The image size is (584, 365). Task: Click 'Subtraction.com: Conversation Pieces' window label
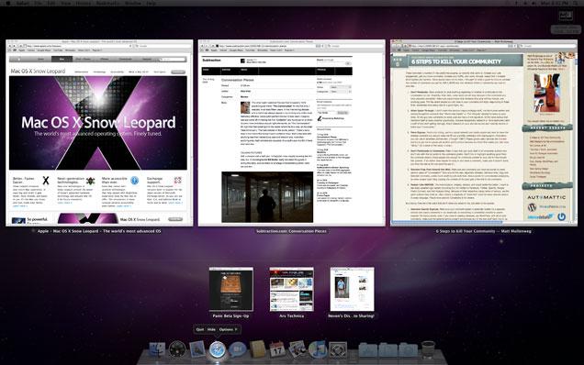291,231
